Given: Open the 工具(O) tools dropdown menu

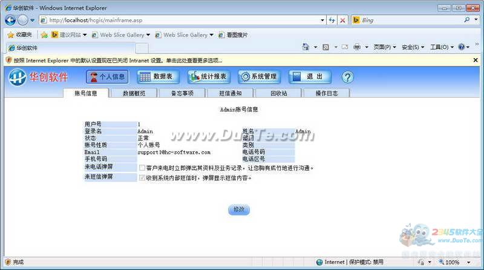Looking at the screenshot, I should [441, 47].
